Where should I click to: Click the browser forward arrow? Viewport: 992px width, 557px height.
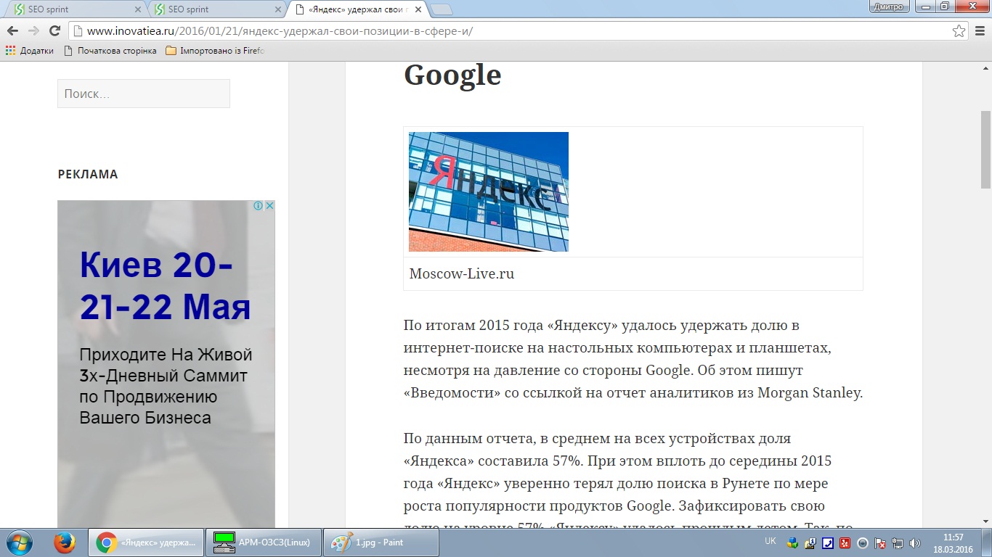tap(33, 30)
